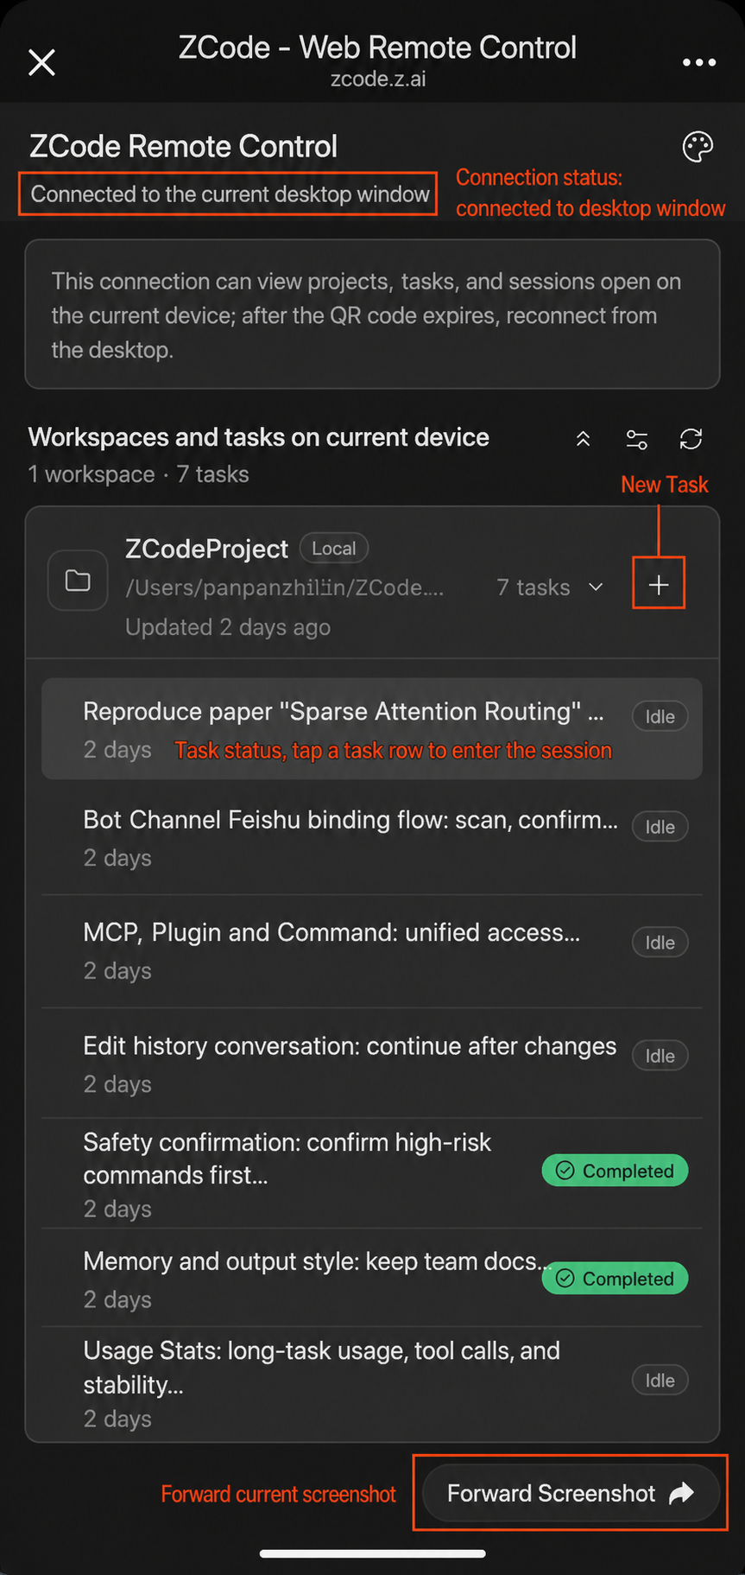Click the ZCodeProject folder icon
Viewport: 745px width, 1575px height.
pos(78,581)
